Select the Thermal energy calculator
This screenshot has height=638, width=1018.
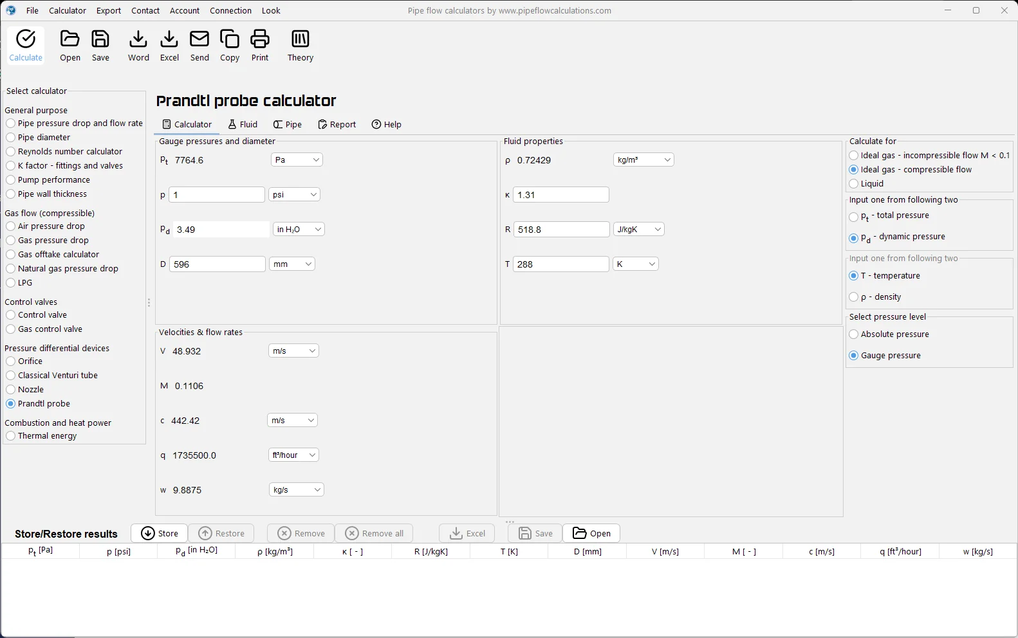(x=42, y=435)
